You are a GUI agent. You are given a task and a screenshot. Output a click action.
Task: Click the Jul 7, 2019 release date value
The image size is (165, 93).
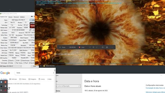[12, 28]
